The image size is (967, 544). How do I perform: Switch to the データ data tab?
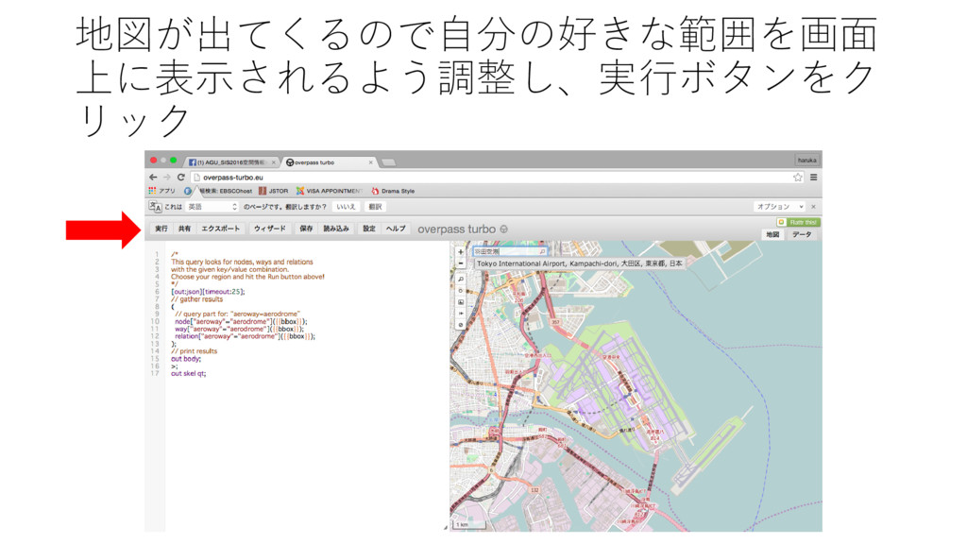802,234
